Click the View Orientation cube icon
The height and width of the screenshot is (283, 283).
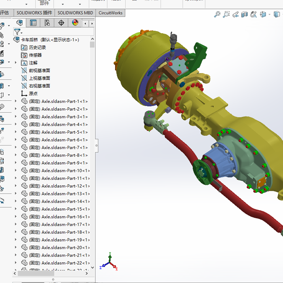(x=263, y=14)
